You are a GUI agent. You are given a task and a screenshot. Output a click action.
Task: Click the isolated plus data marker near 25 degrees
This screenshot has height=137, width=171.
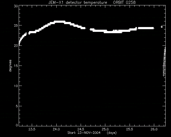pos(162,27)
